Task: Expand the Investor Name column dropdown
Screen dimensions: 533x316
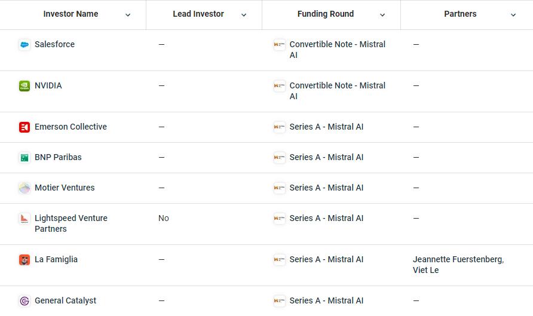Action: (x=128, y=15)
